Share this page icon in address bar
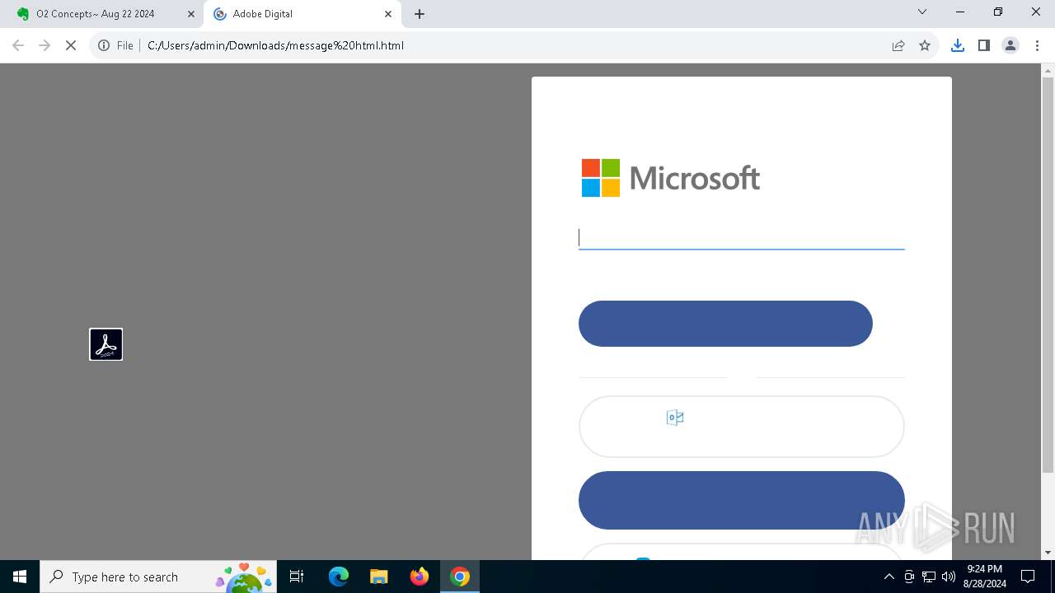Viewport: 1055px width, 593px height. 898,45
